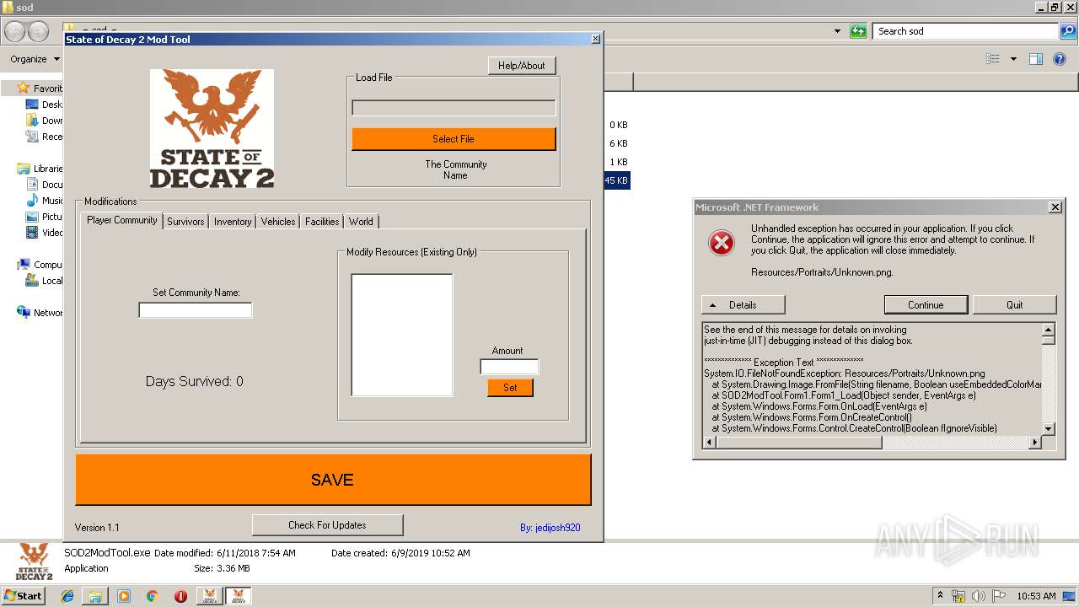Open Opera browser taskbar icon

point(180,596)
